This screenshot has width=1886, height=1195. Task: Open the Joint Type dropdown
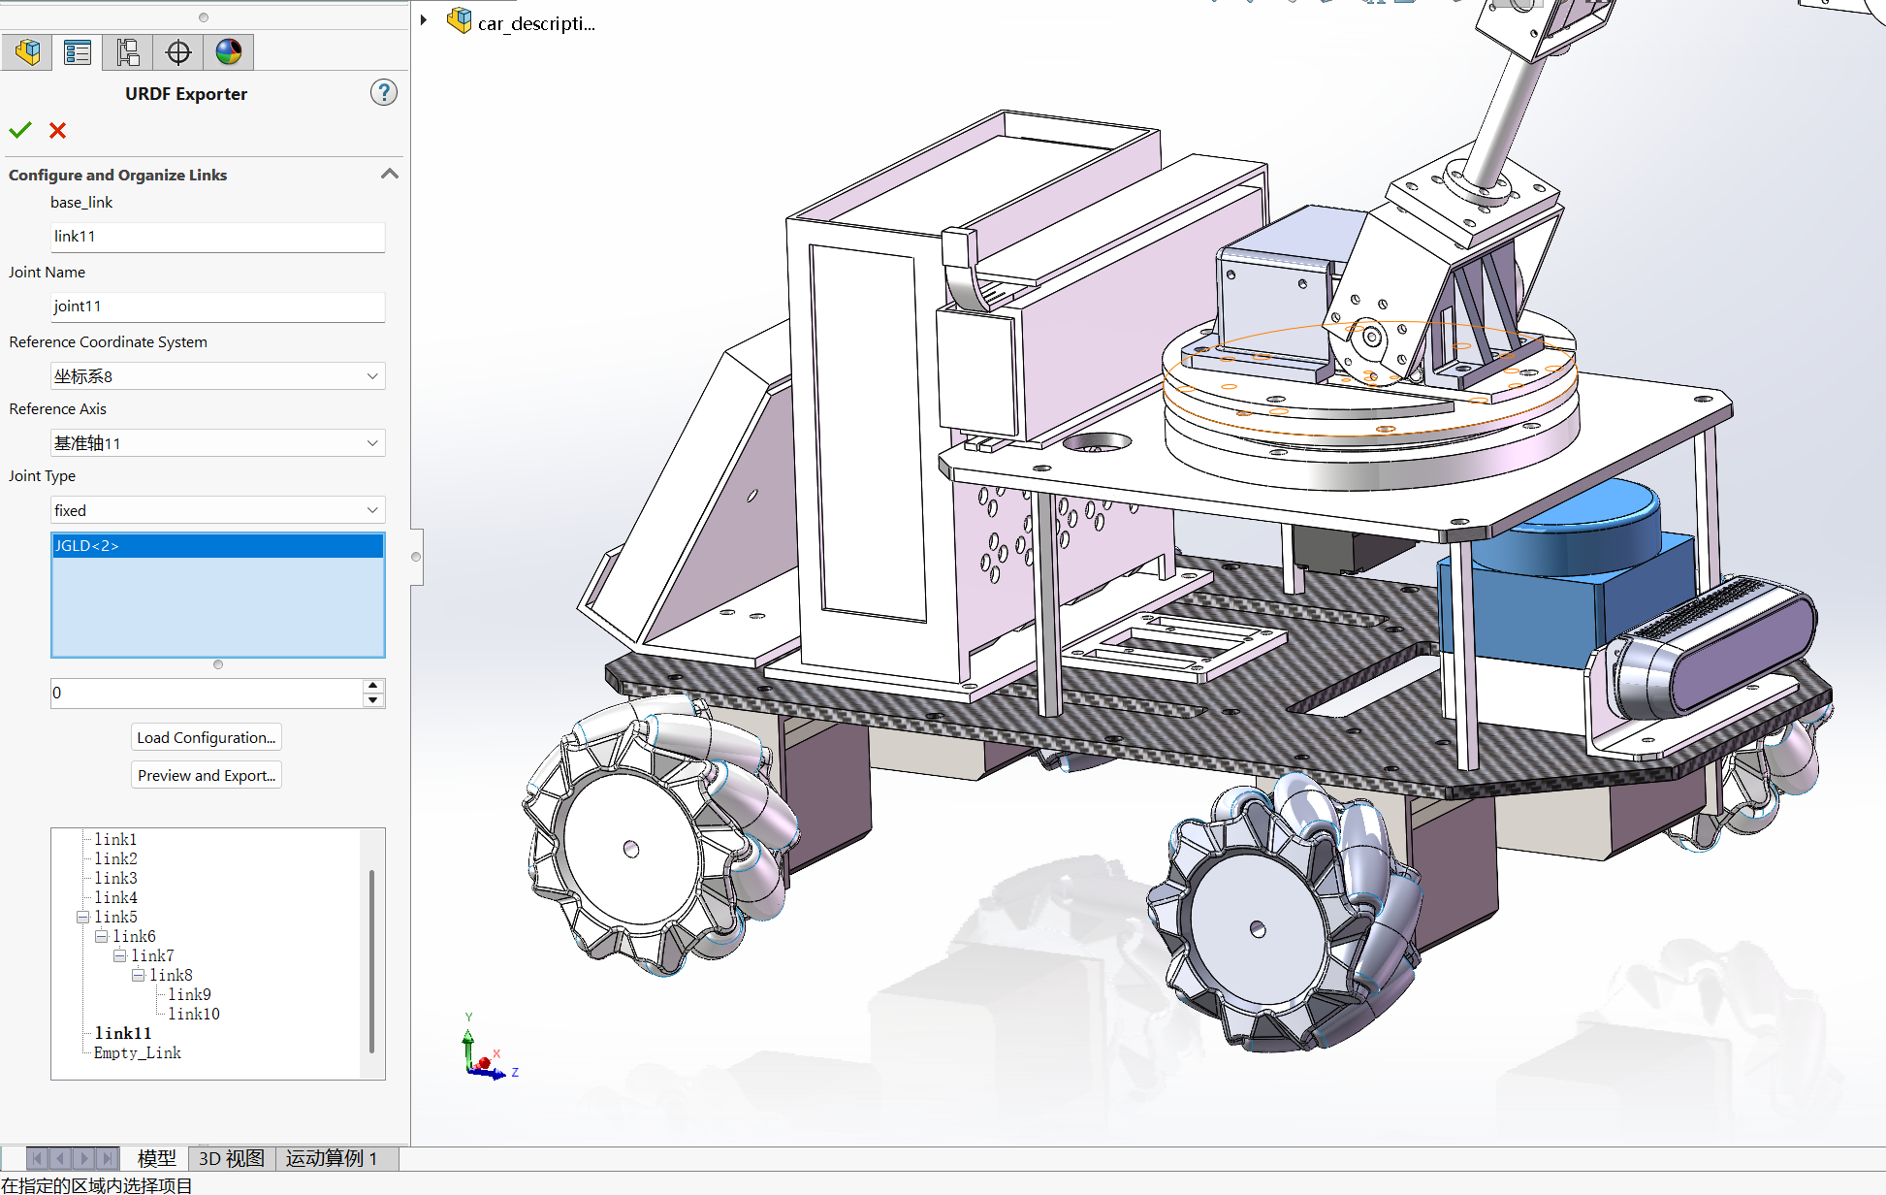pos(217,510)
